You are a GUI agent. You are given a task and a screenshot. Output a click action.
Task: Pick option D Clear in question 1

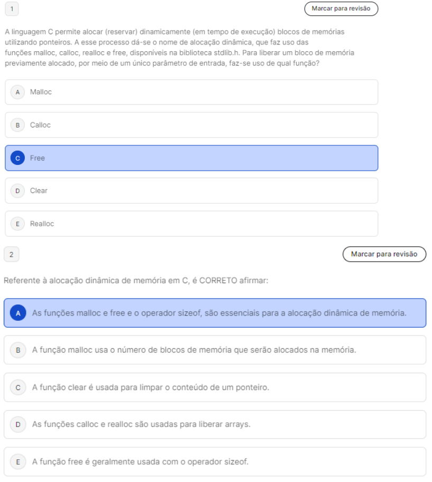[x=191, y=191]
